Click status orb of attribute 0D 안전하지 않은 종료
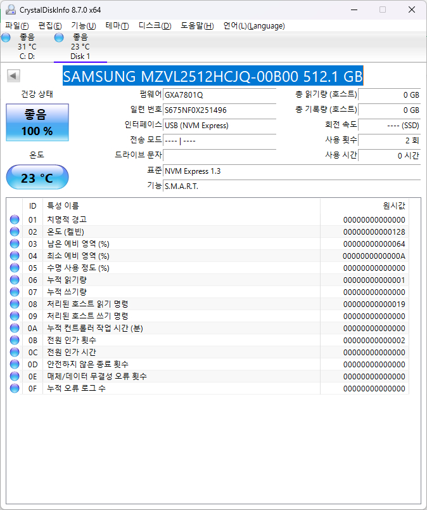427x510 pixels. point(15,364)
